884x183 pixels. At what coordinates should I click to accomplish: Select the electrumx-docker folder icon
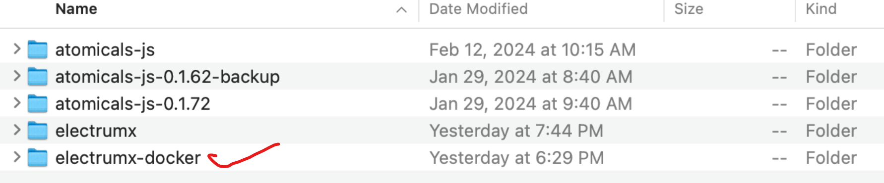click(x=38, y=158)
